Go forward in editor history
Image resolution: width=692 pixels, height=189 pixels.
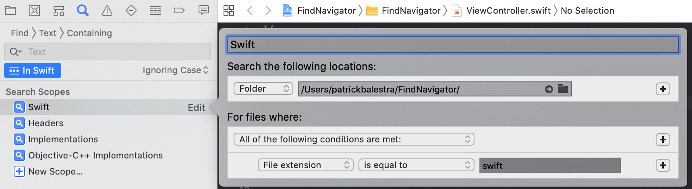[268, 10]
